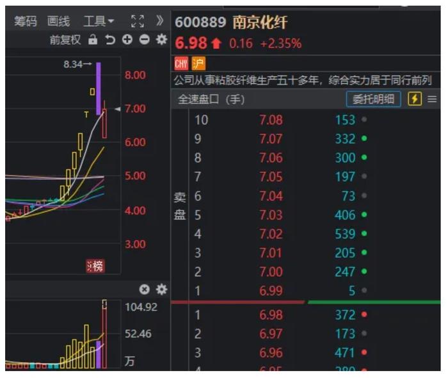Click the orange 沪 market badge

(x=198, y=63)
